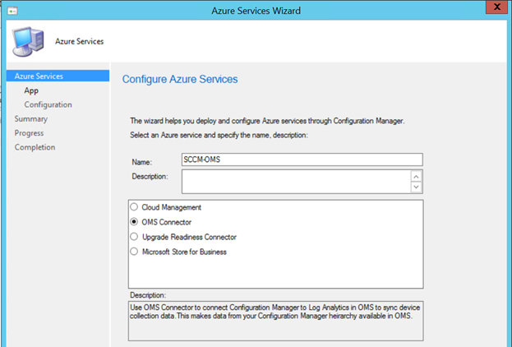Click the Description field scroll up arrow
This screenshot has height=347, width=512.
coord(416,177)
